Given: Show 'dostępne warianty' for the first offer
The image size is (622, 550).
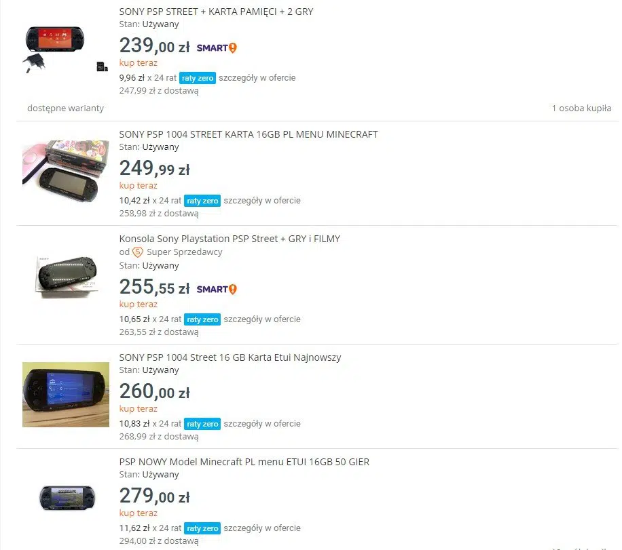Looking at the screenshot, I should [x=65, y=109].
